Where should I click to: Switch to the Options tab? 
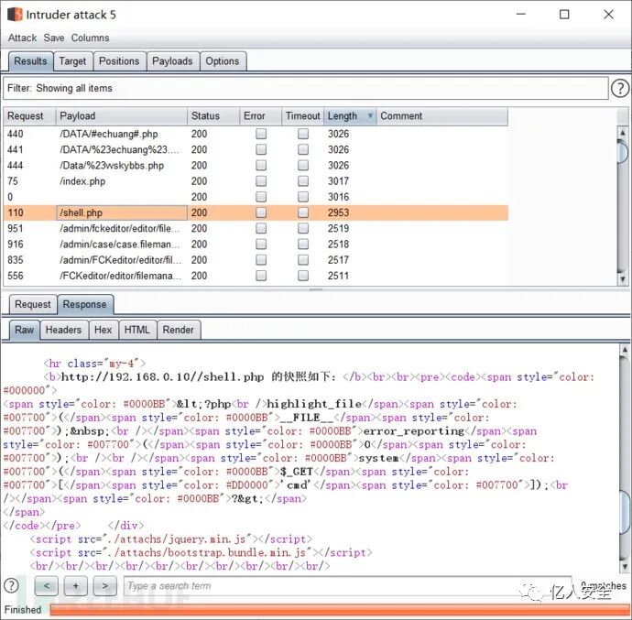[x=223, y=61]
